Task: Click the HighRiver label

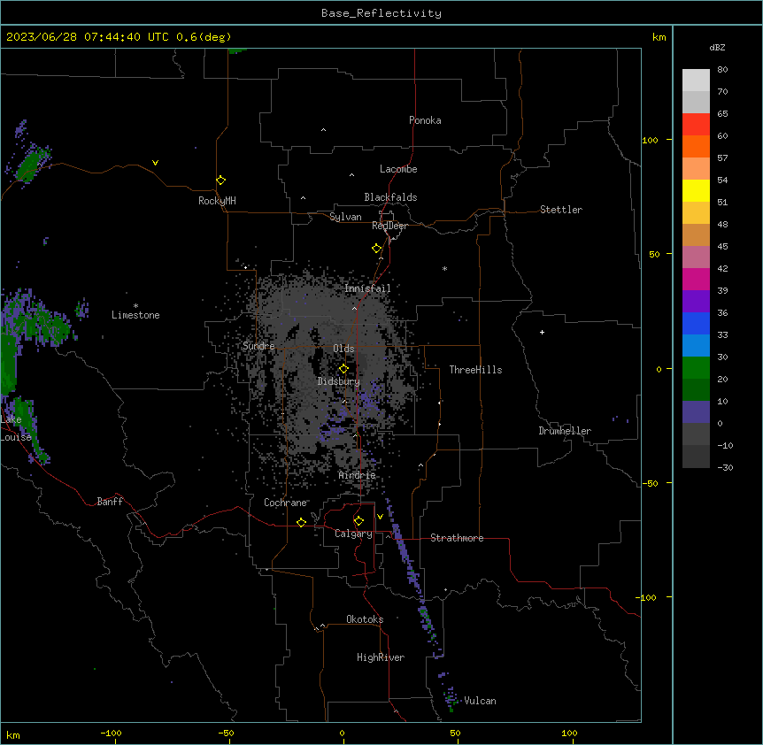Action: (x=381, y=657)
